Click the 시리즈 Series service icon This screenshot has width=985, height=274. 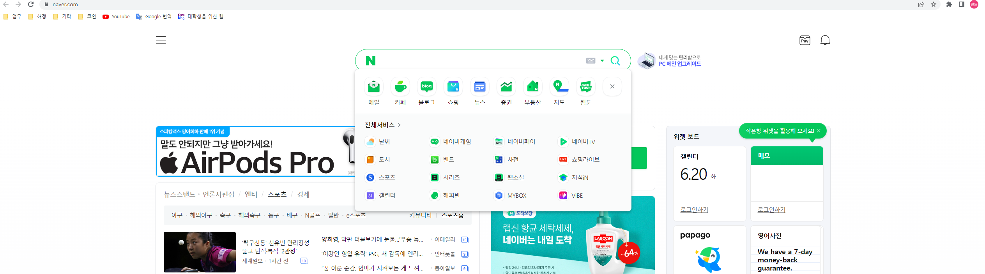click(x=435, y=177)
